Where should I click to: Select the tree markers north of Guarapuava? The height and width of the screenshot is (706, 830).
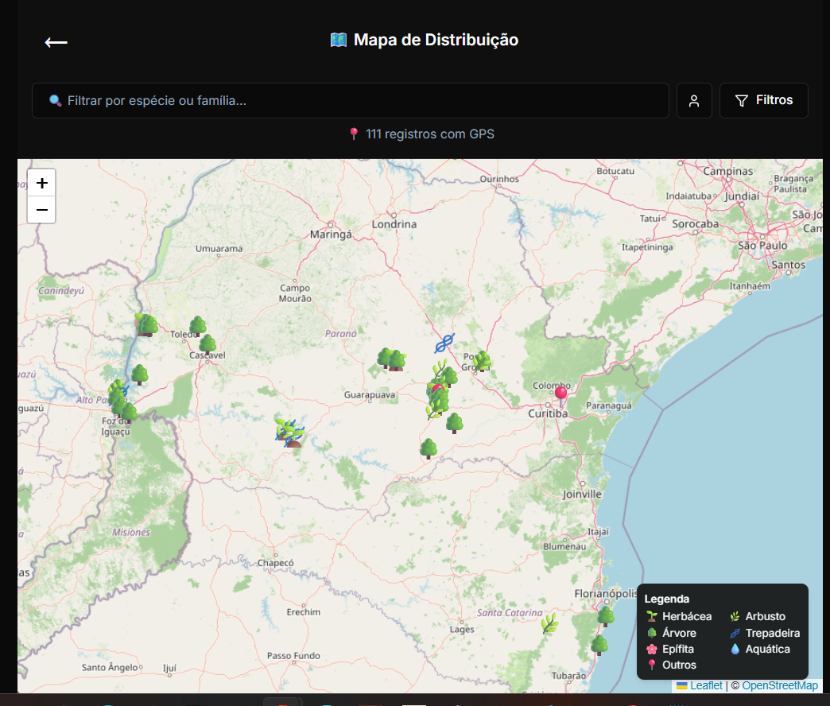pos(392,359)
